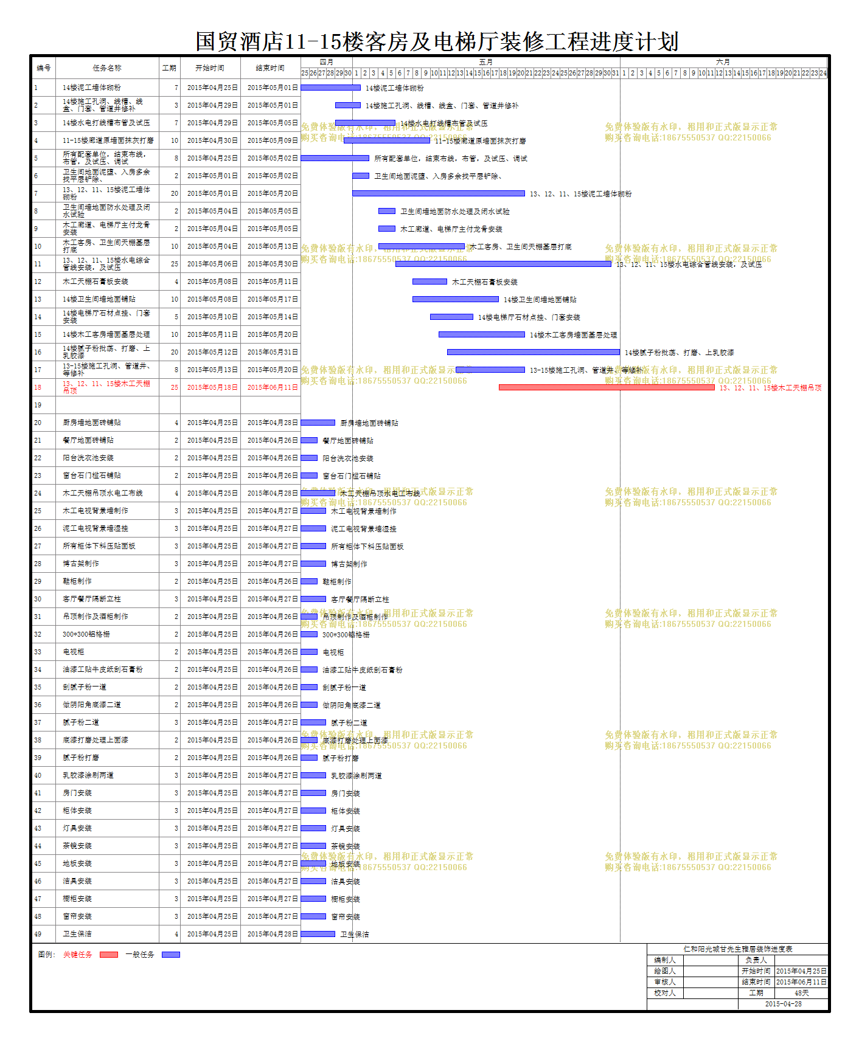Click the 六月 month header in timeline
The image size is (859, 1041).
[723, 62]
